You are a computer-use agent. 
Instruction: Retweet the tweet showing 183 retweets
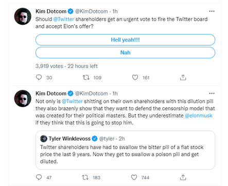(x=85, y=177)
